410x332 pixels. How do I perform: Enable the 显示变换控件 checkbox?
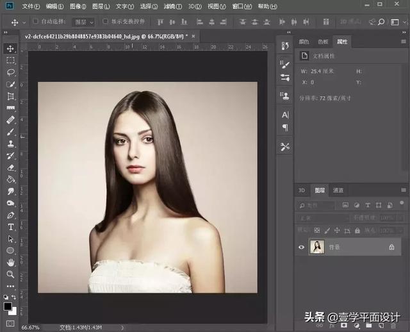105,21
